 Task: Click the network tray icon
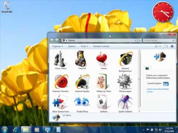(156, 130)
